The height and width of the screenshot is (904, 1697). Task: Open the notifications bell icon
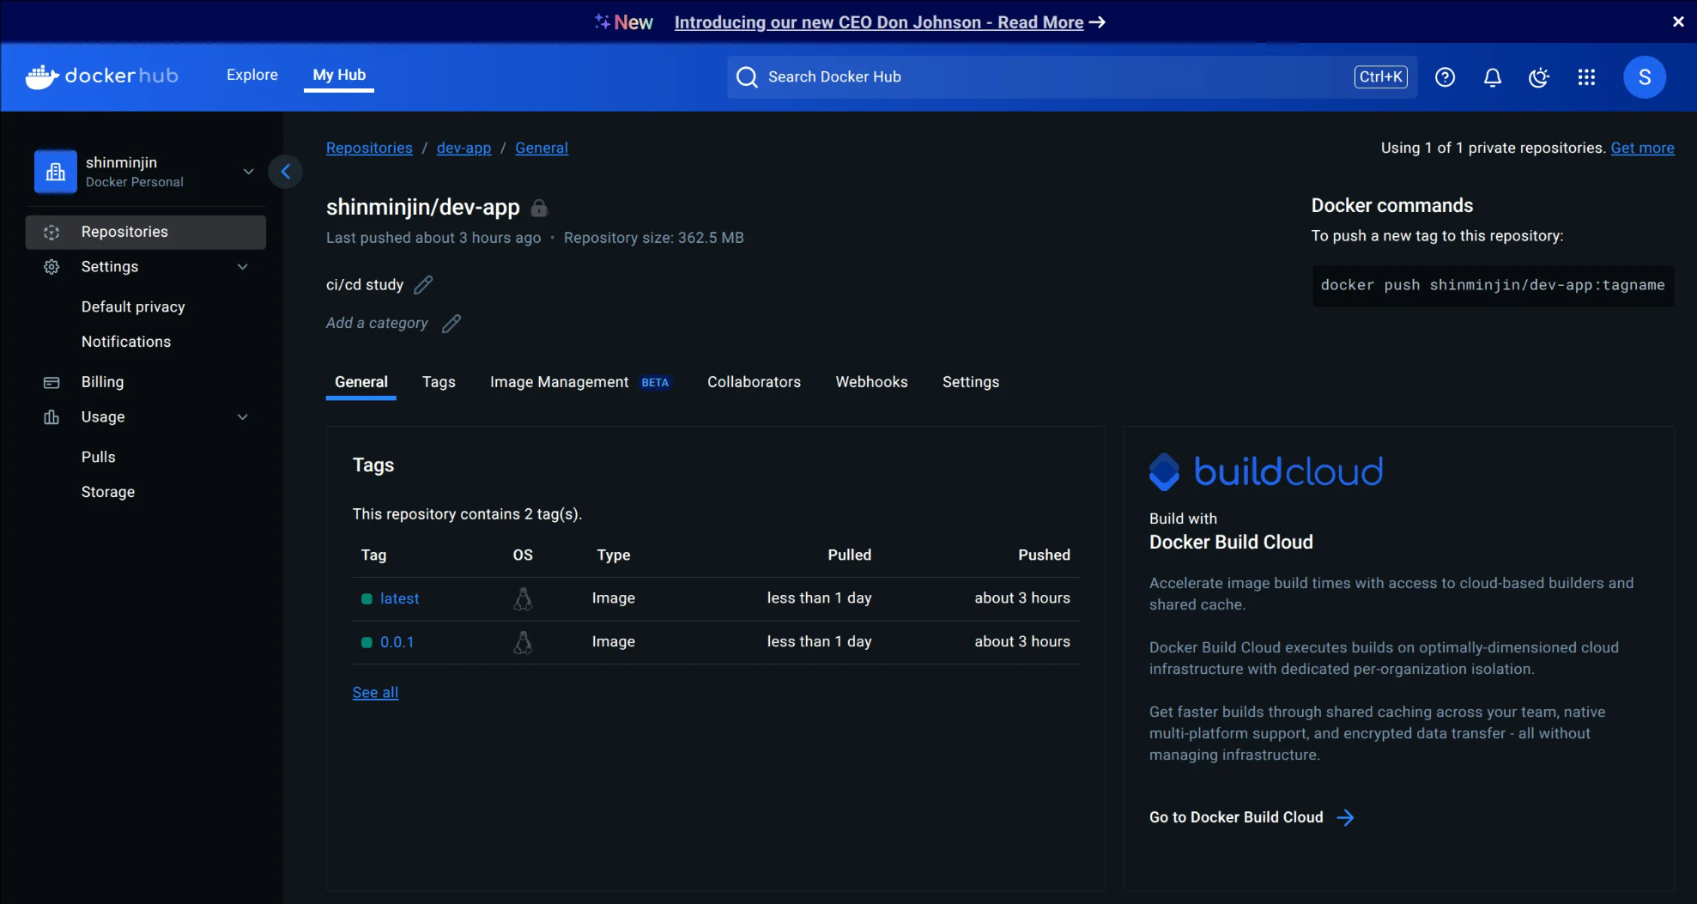point(1492,77)
